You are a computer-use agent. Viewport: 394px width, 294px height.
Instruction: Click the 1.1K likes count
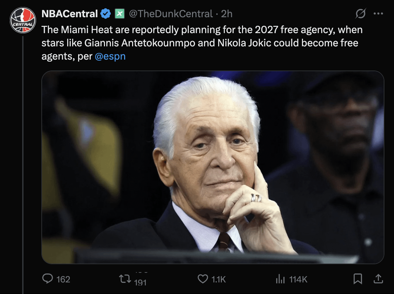pyautogui.click(x=219, y=279)
